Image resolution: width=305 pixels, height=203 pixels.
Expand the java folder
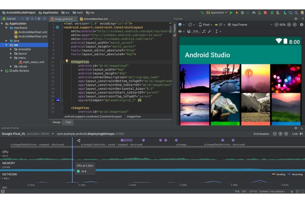tap(6, 41)
